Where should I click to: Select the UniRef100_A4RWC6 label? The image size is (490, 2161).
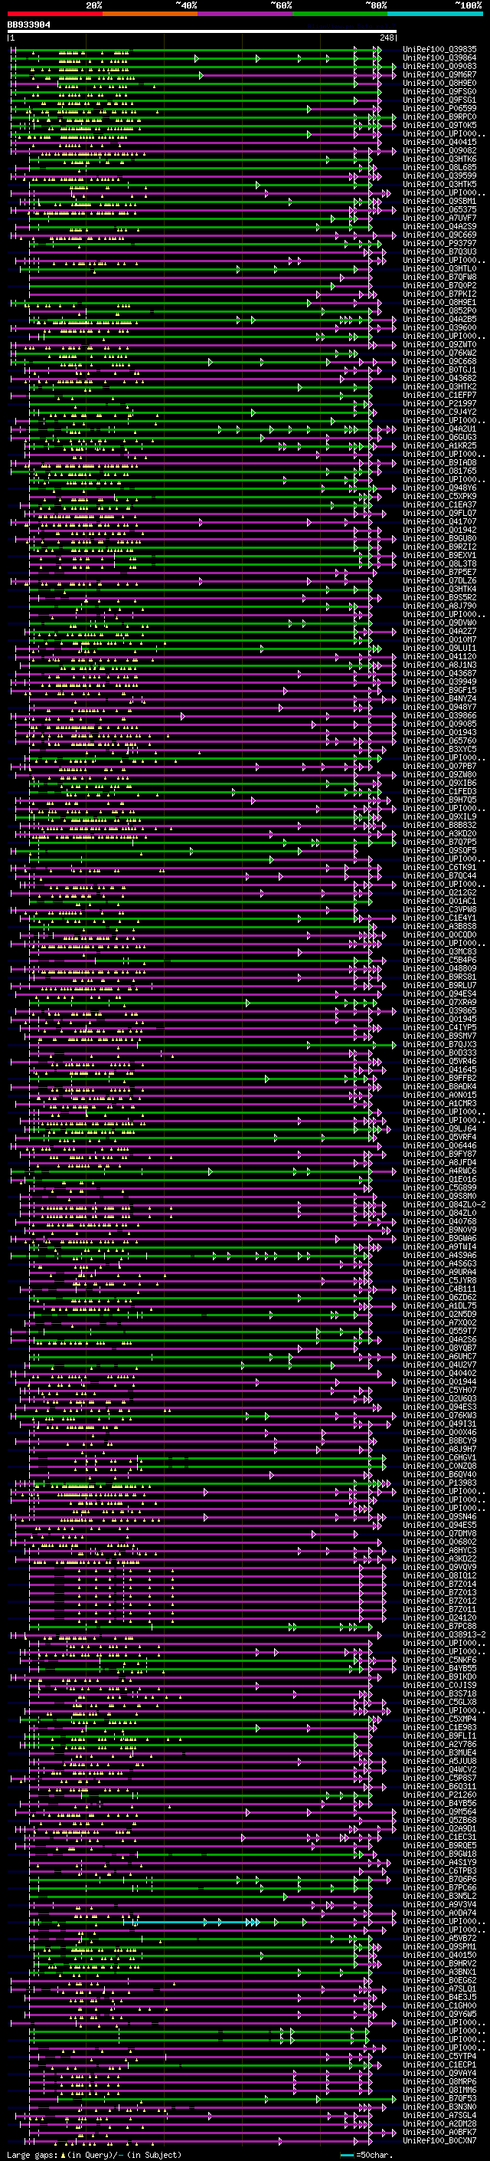tap(439, 1171)
